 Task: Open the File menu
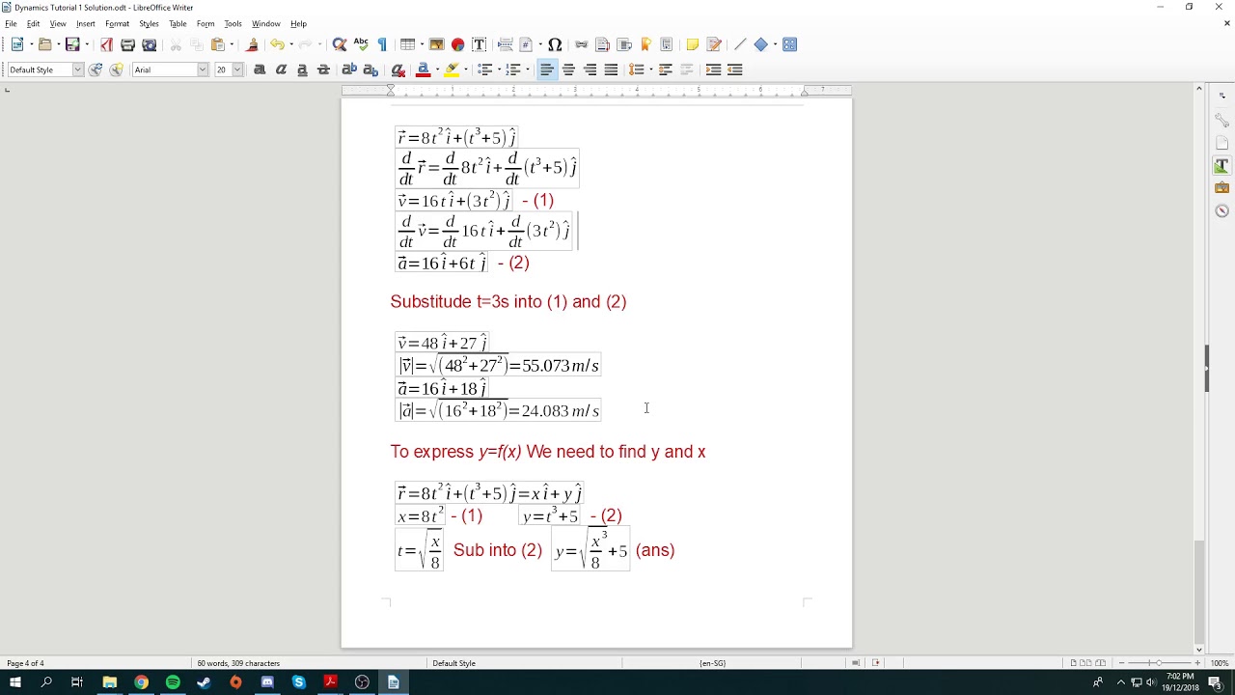point(11,24)
